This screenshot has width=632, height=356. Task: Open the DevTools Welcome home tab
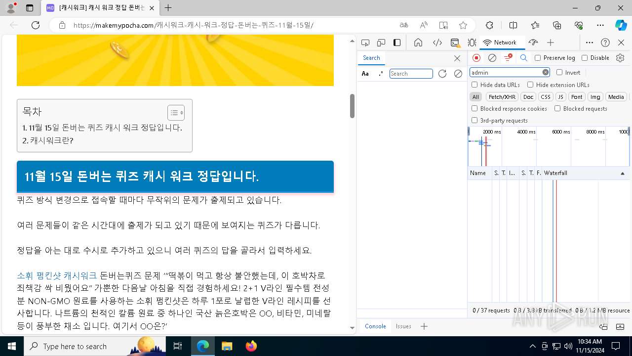pyautogui.click(x=418, y=43)
